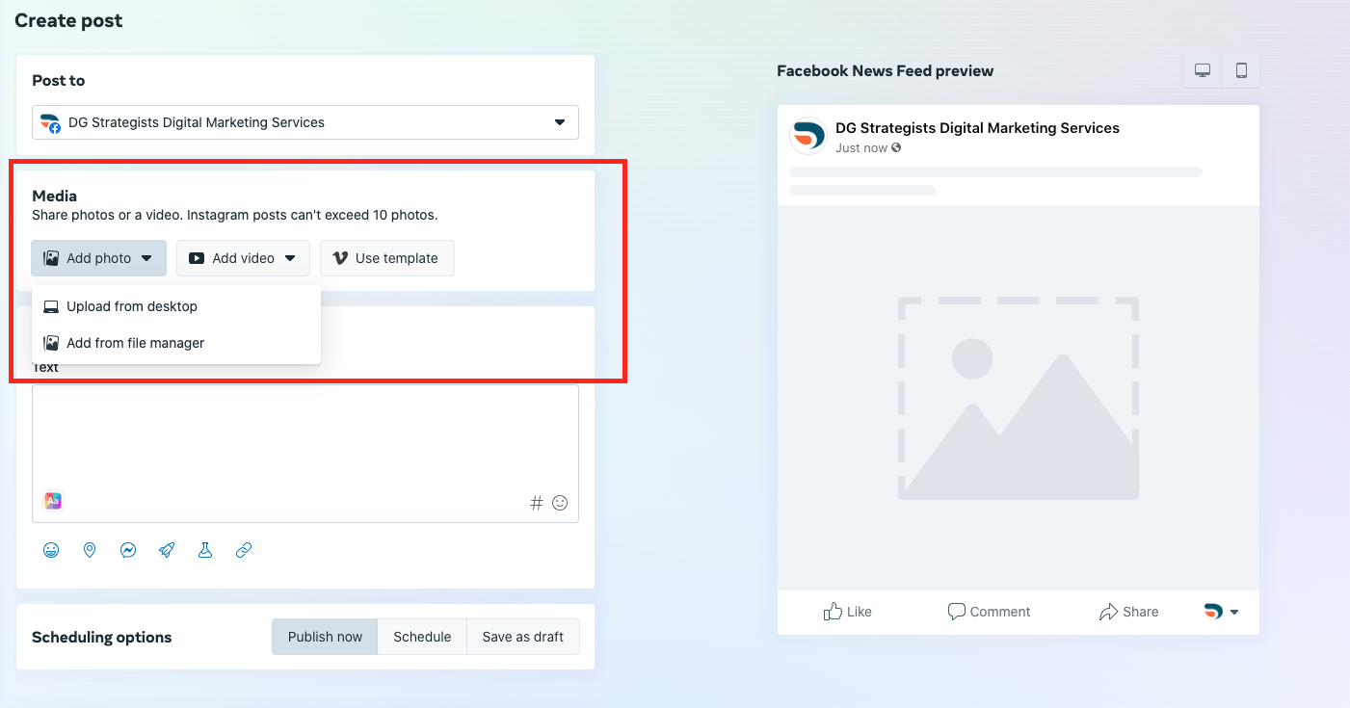Choose Add from file manager

point(176,343)
